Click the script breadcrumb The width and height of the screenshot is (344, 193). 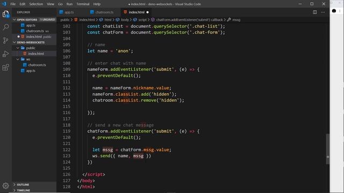point(142,20)
